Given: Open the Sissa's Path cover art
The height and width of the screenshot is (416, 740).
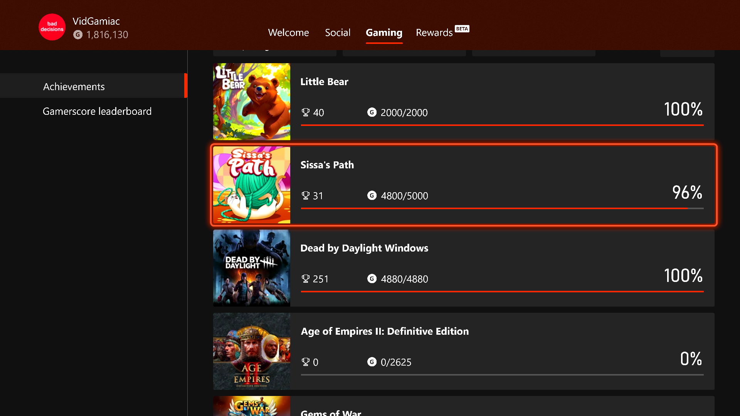Looking at the screenshot, I should (252, 185).
